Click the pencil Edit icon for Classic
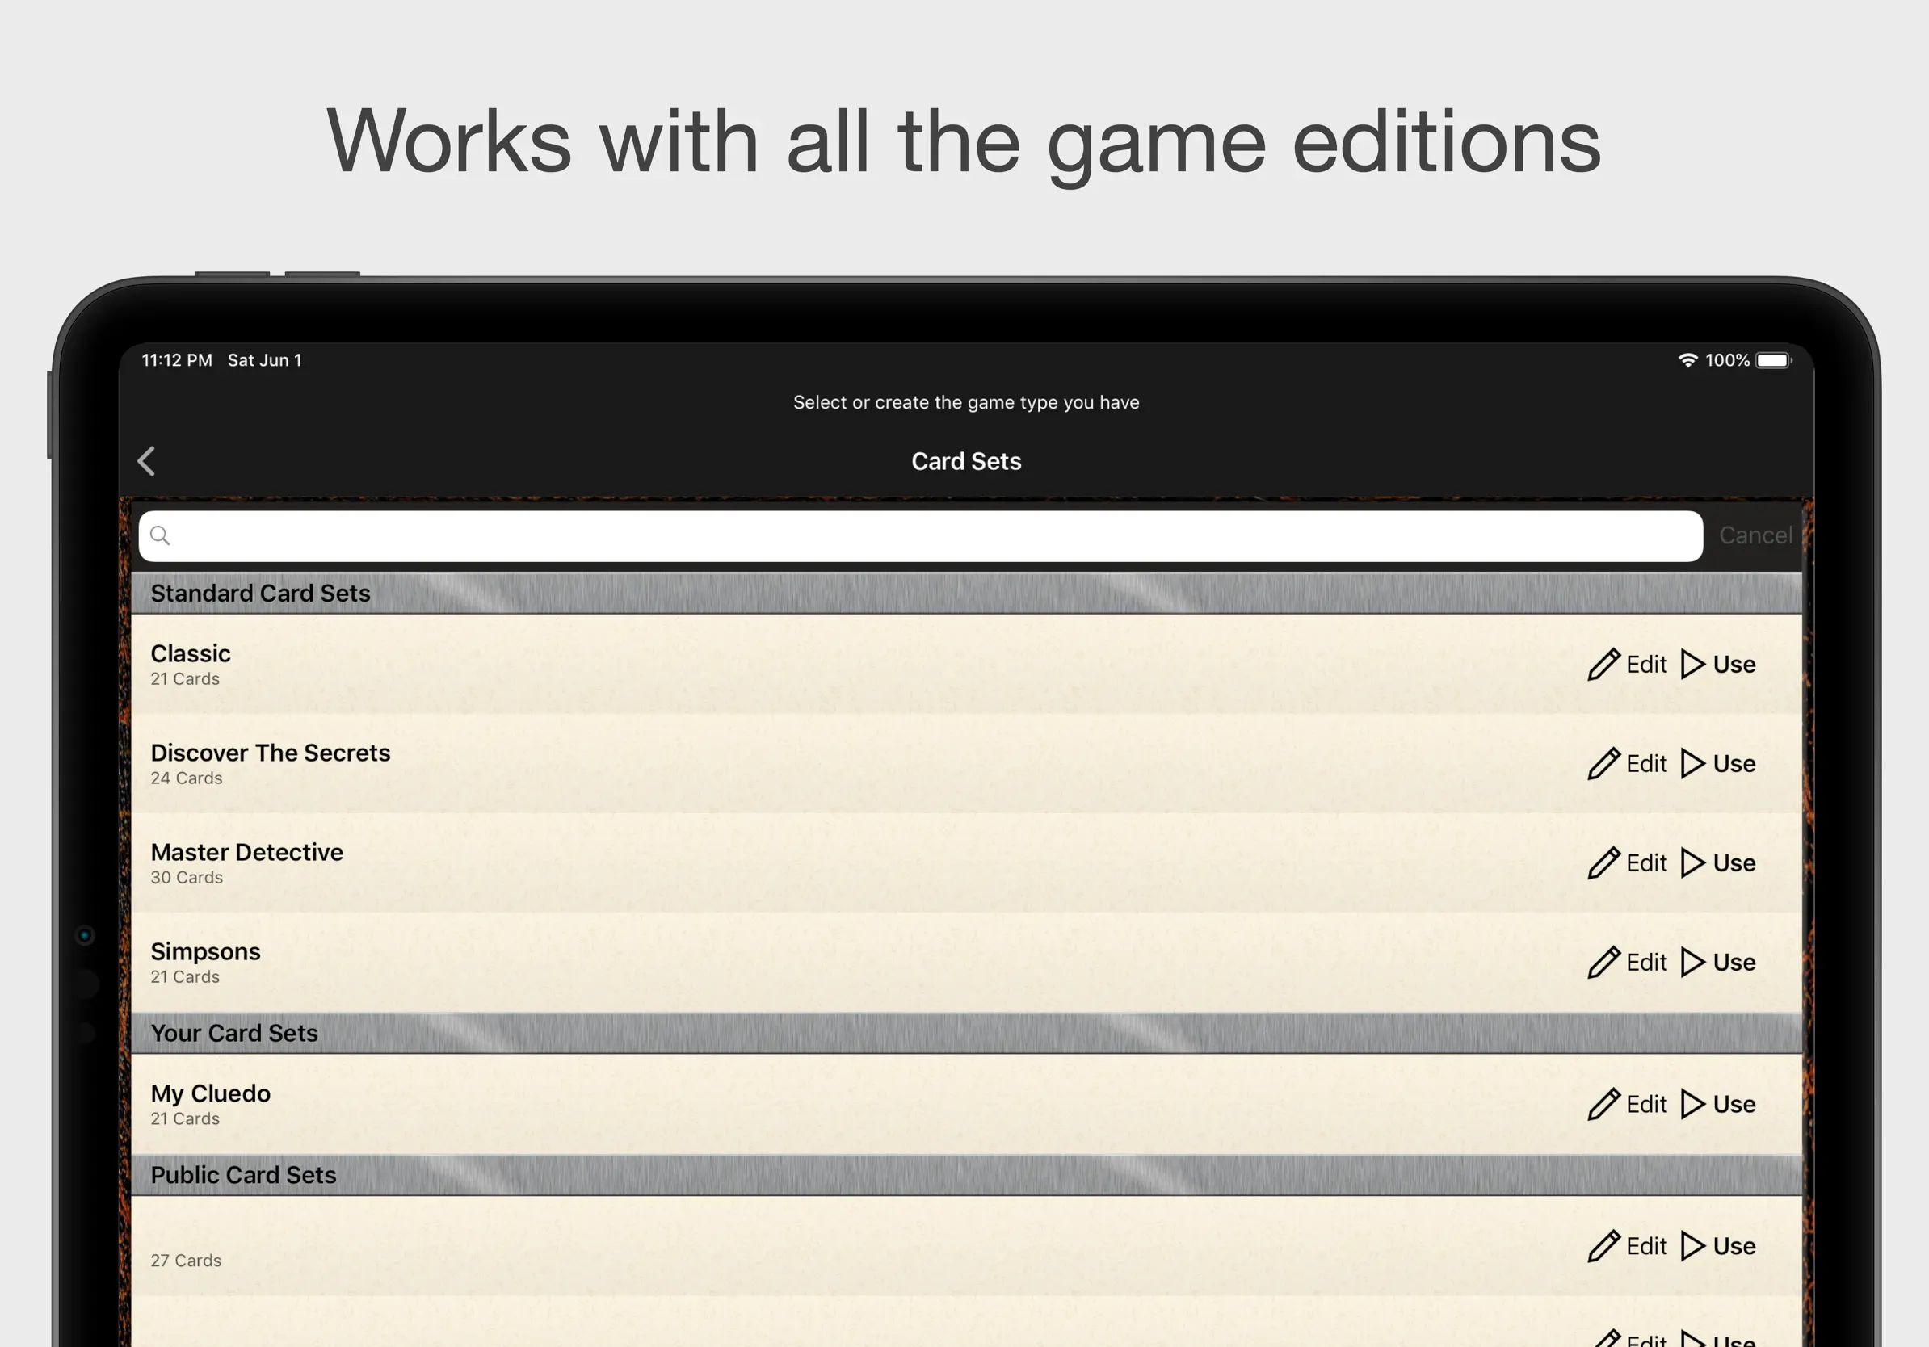 [1603, 665]
